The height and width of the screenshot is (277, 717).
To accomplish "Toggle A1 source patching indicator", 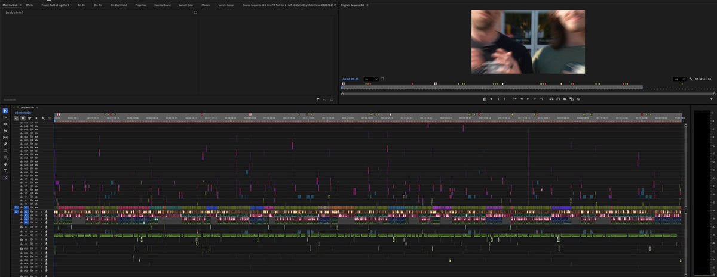I will [16, 211].
